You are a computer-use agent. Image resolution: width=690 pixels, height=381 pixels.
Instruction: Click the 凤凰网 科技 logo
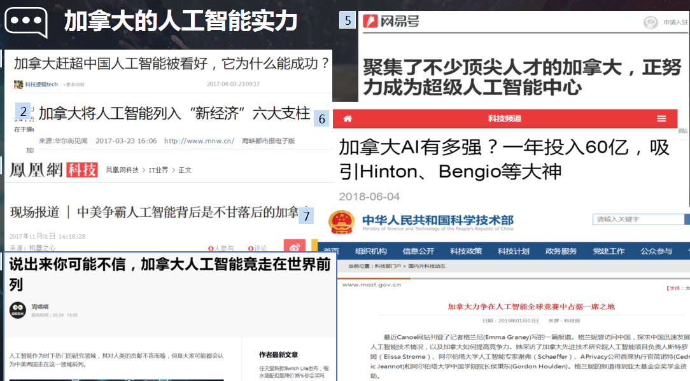[53, 170]
